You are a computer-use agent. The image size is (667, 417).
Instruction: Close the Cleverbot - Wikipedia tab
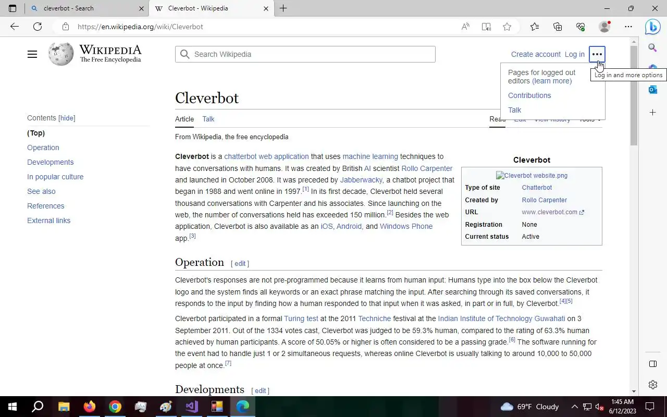coord(266,8)
